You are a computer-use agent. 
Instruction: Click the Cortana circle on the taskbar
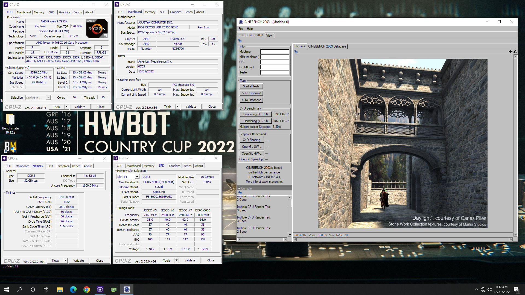[x=33, y=290]
